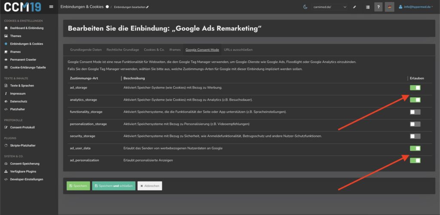Open Dashboard & Einbindung in sidebar
This screenshot has height=215, width=440.
tap(27, 28)
